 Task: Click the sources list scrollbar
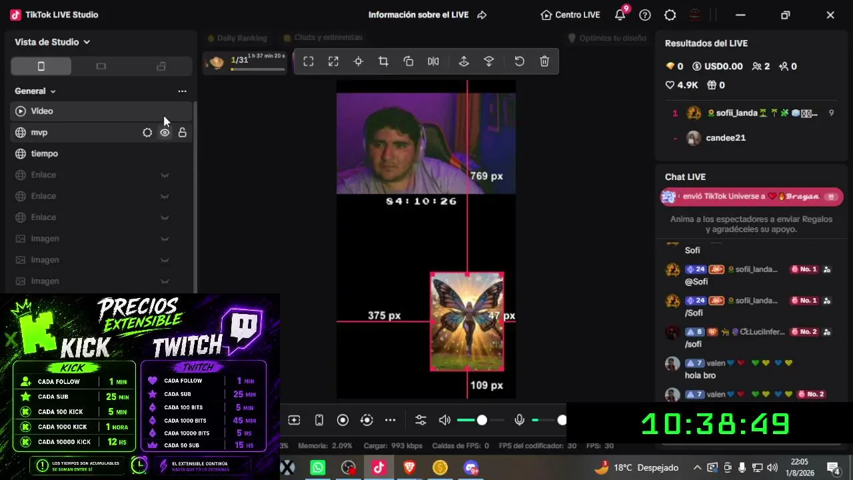(x=195, y=197)
